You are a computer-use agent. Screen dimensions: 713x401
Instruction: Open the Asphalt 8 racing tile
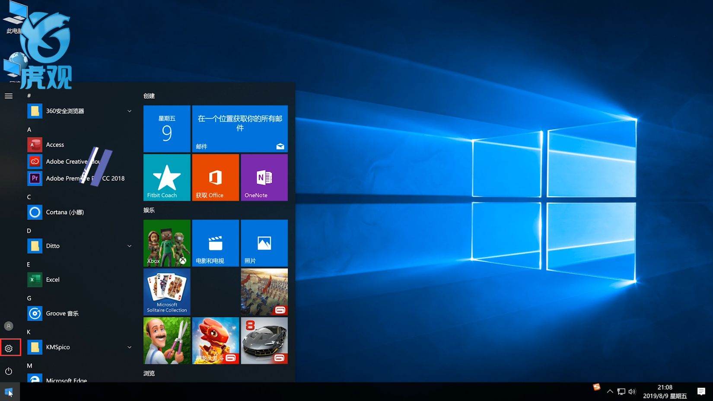point(264,341)
